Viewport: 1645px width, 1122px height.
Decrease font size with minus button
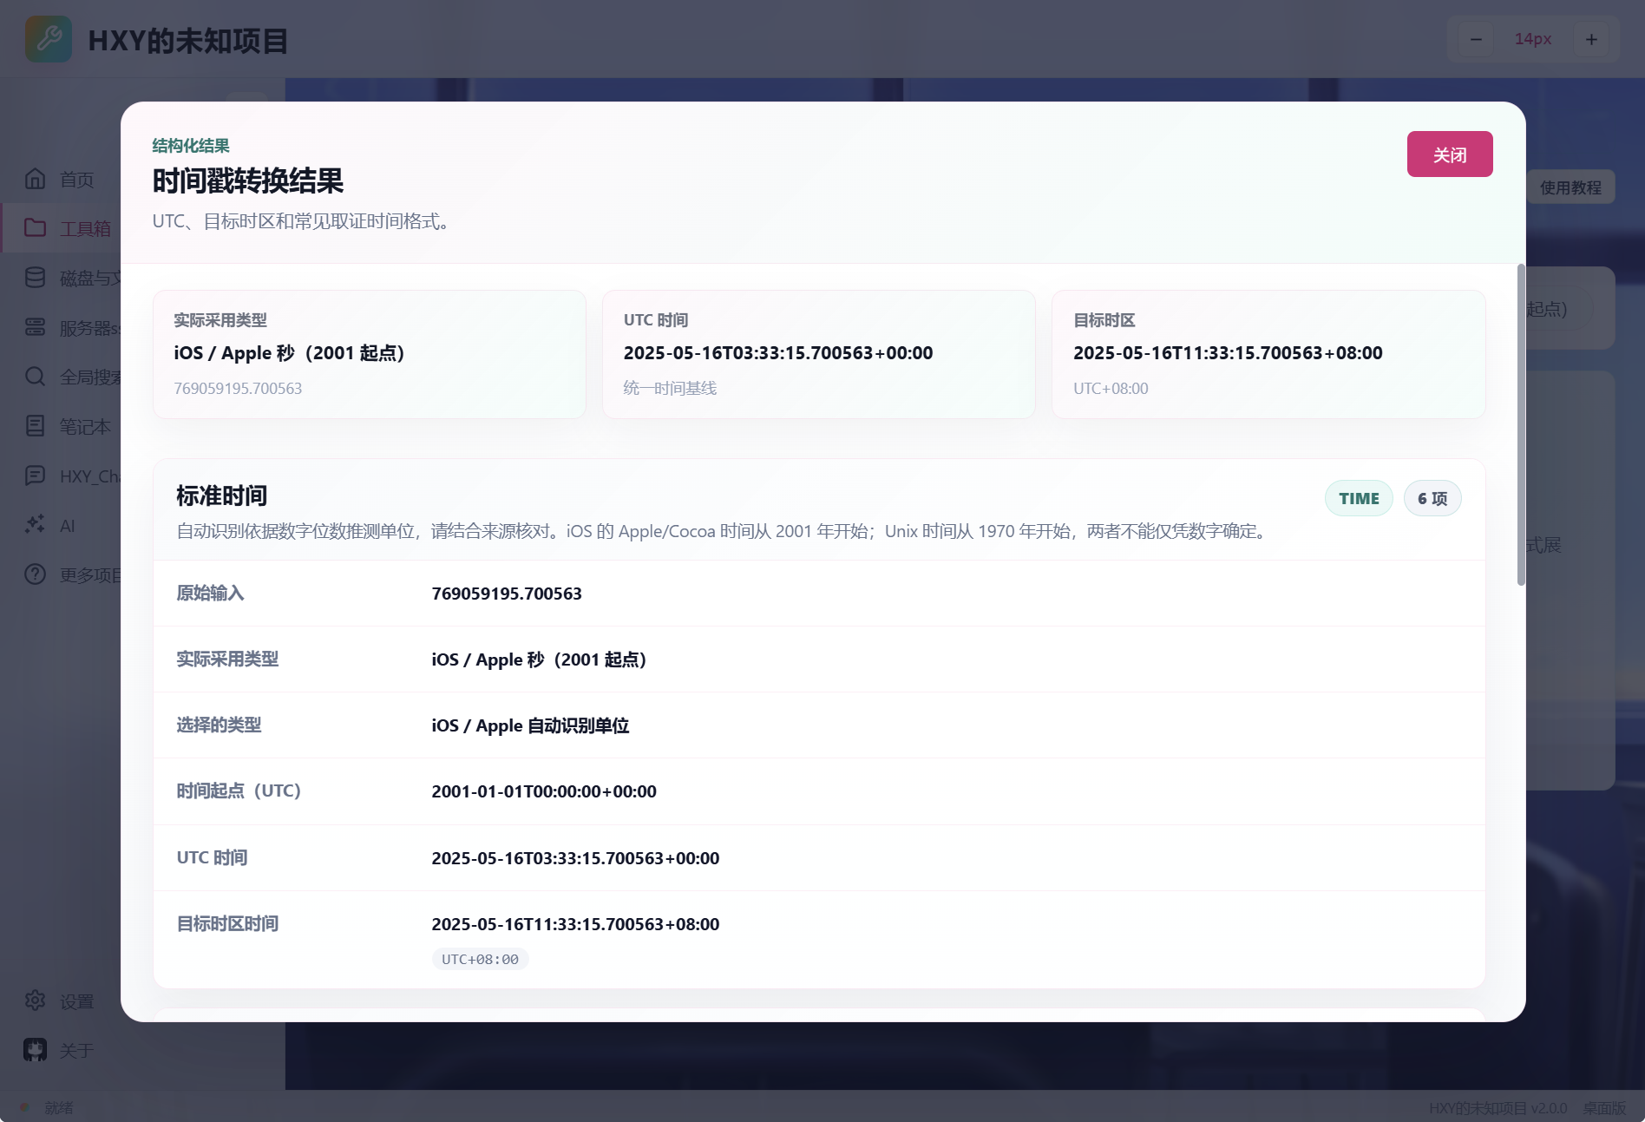coord(1476,39)
